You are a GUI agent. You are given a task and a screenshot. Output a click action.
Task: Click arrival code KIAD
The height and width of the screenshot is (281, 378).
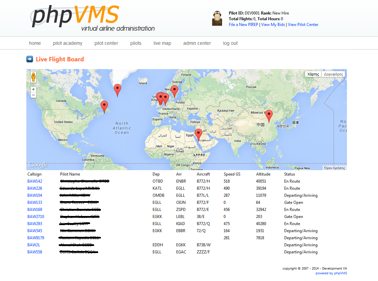point(181,223)
